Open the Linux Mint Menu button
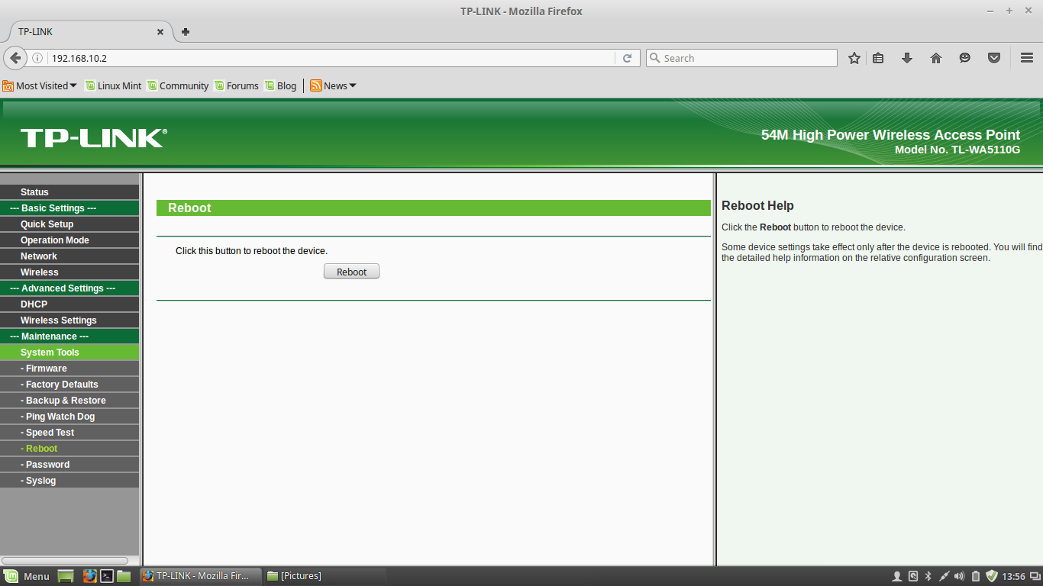 pyautogui.click(x=27, y=576)
